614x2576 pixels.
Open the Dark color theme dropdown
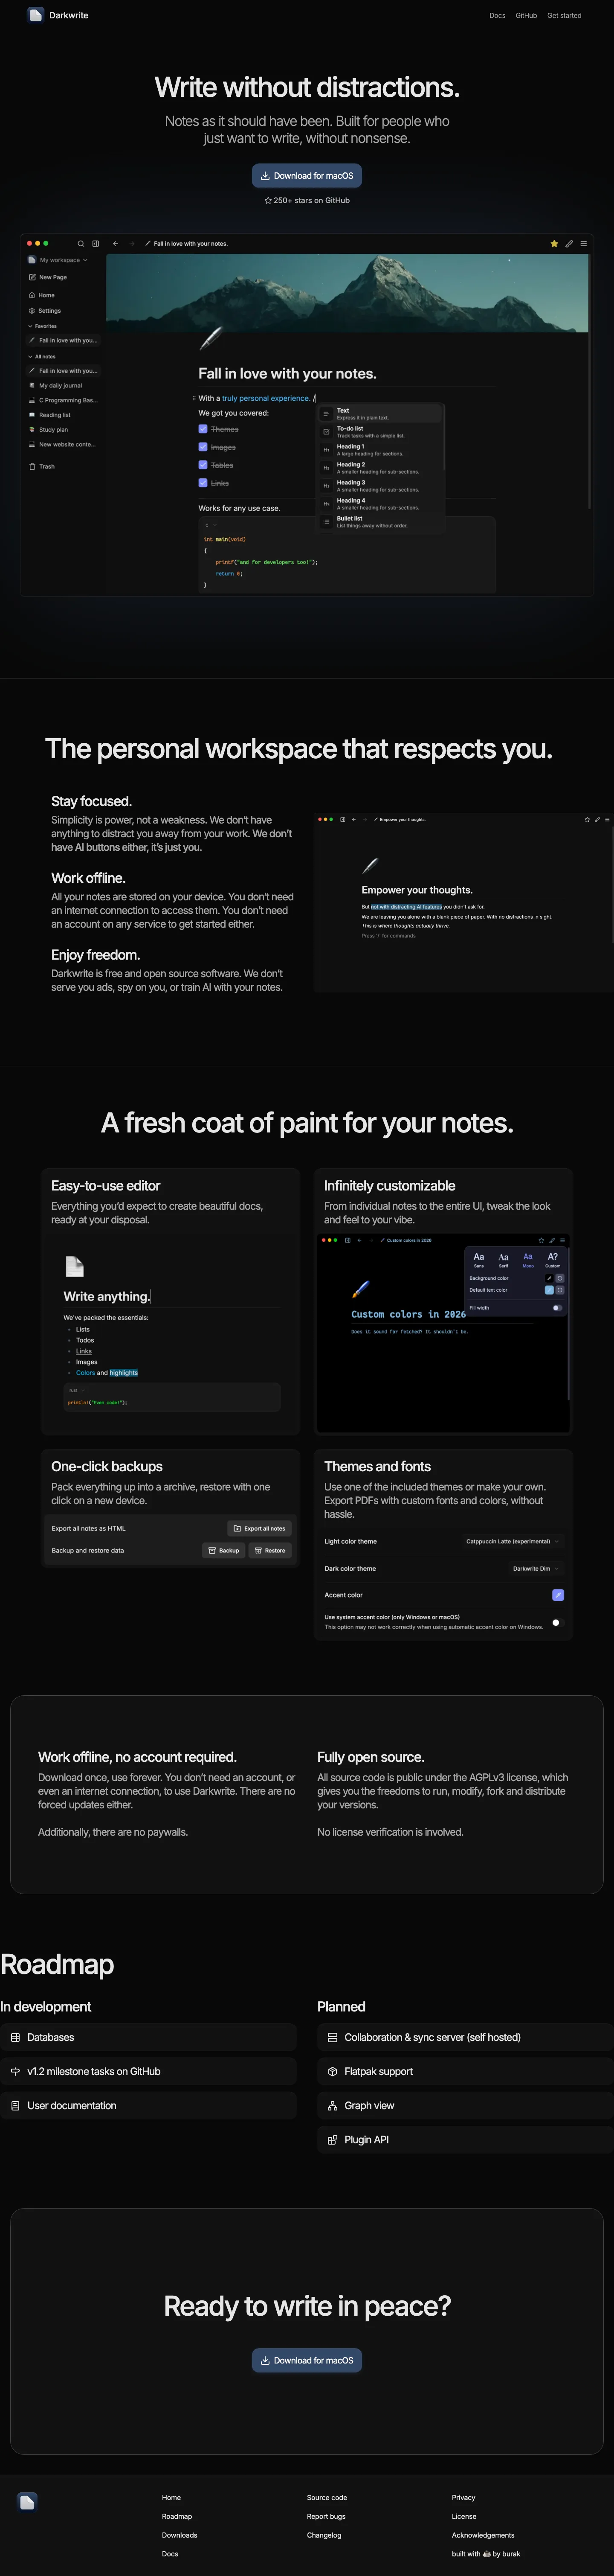[x=536, y=1568]
